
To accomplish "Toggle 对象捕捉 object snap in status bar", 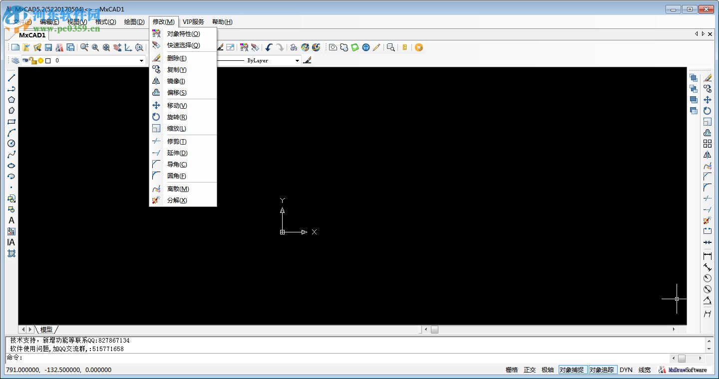I will 572,370.
